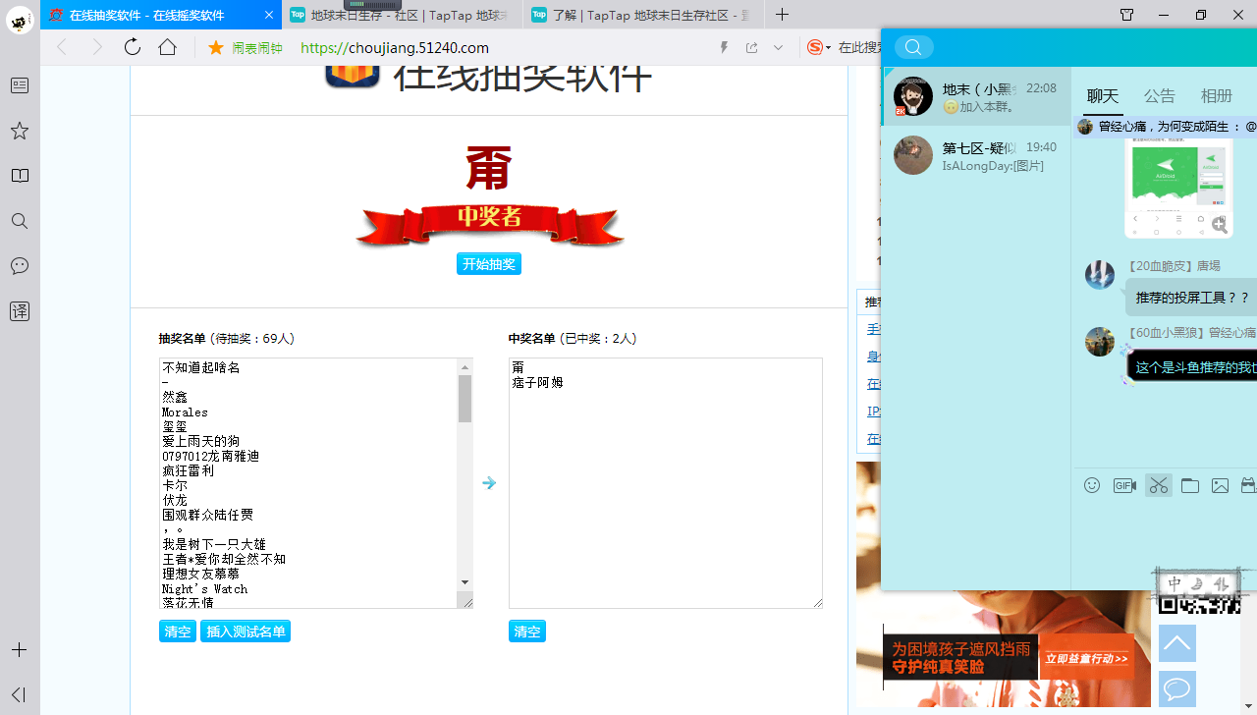Click the Sogou search engine icon
This screenshot has width=1257, height=715.
[814, 47]
